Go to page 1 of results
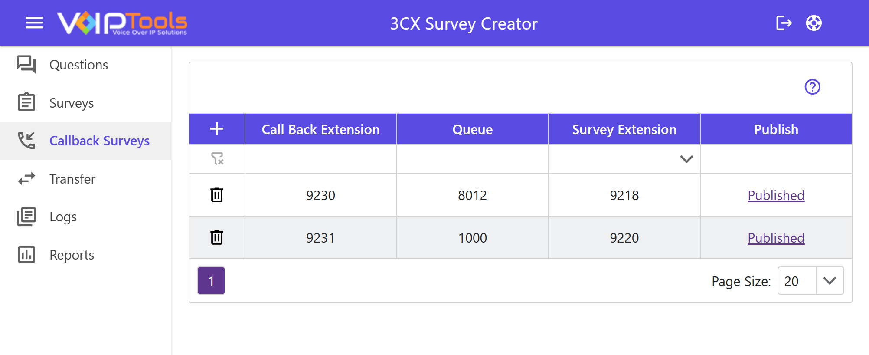The height and width of the screenshot is (355, 869). 211,281
